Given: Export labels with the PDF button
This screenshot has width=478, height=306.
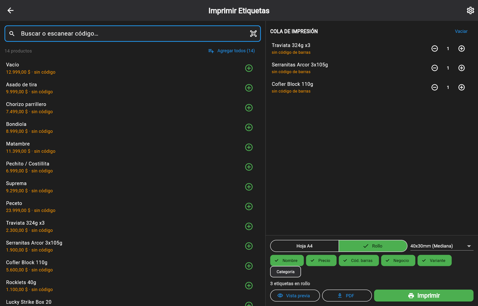Looking at the screenshot, I should pyautogui.click(x=347, y=296).
